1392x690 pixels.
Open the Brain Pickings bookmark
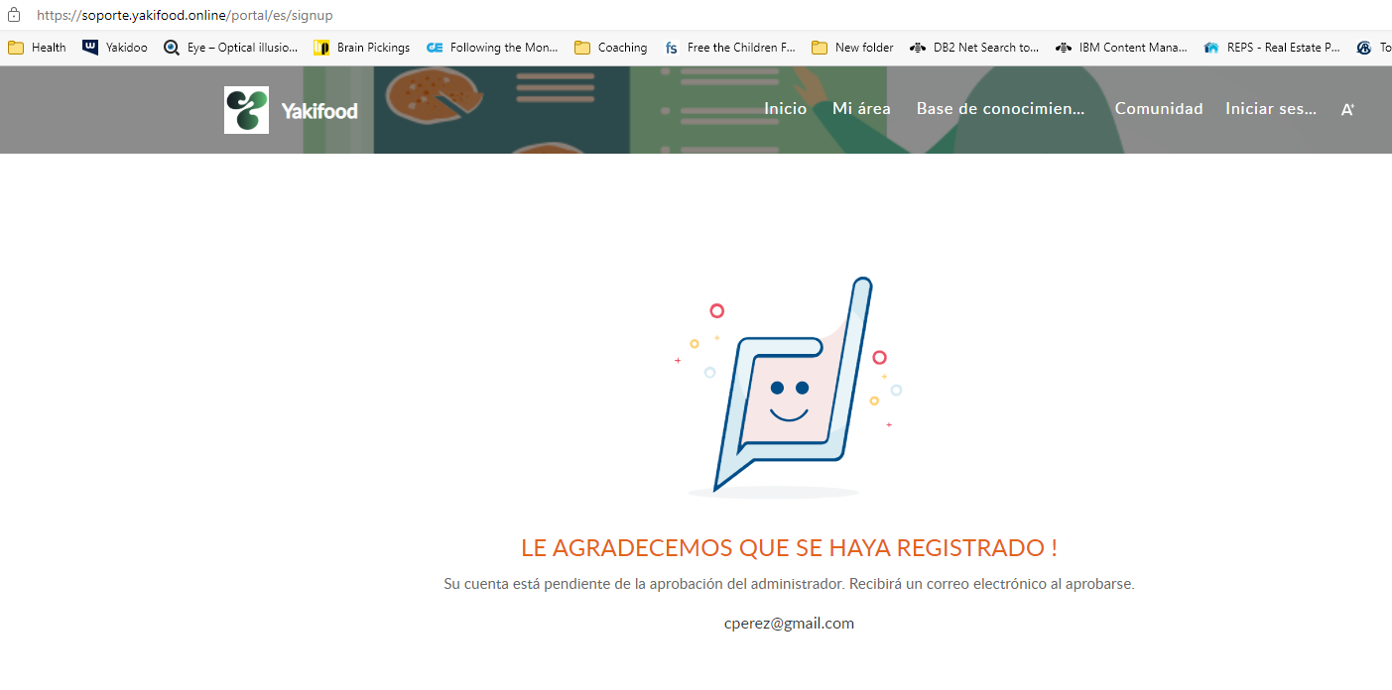point(362,48)
